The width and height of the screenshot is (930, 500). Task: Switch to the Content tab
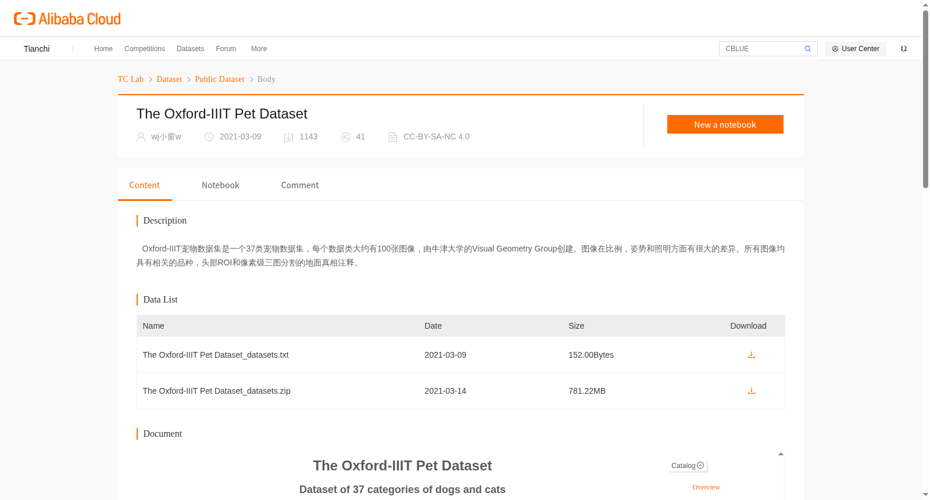[145, 185]
